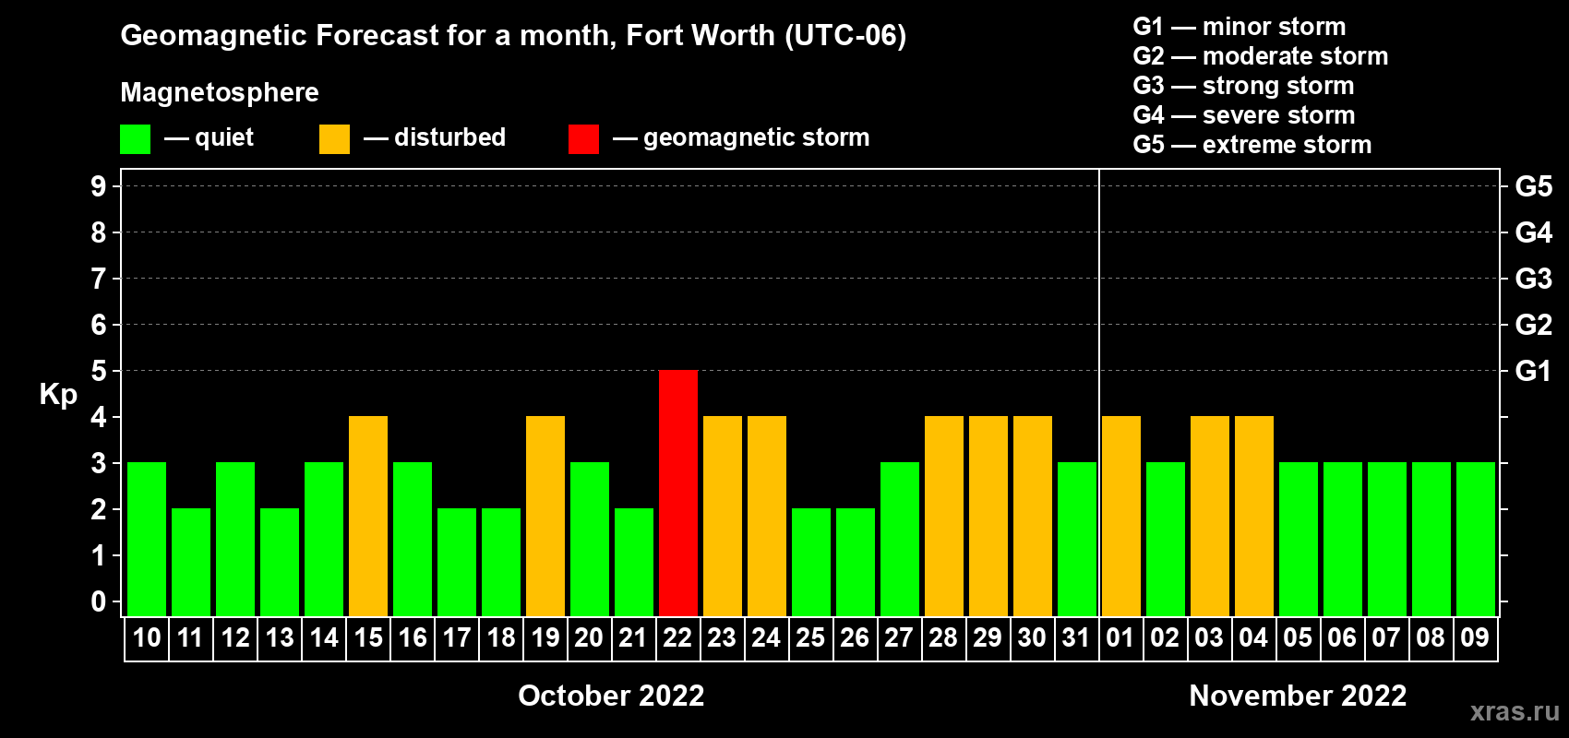Click the G4 — severe storm legend line

click(1244, 115)
